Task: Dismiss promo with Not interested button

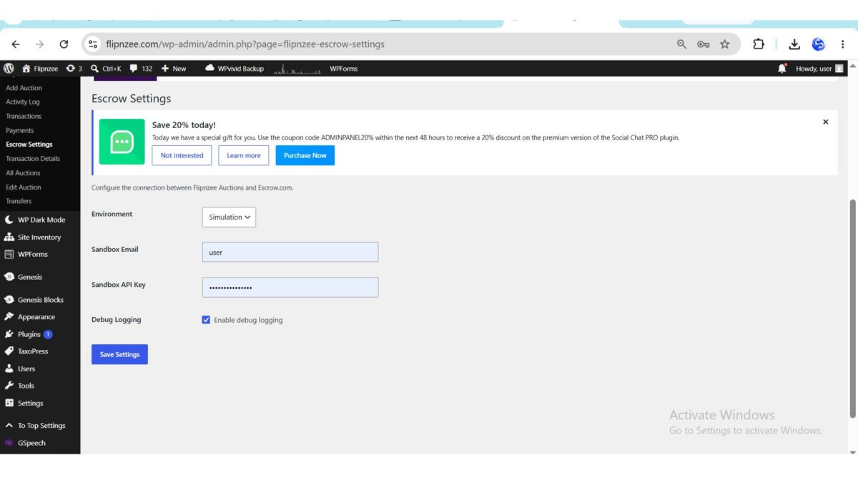Action: pyautogui.click(x=182, y=155)
